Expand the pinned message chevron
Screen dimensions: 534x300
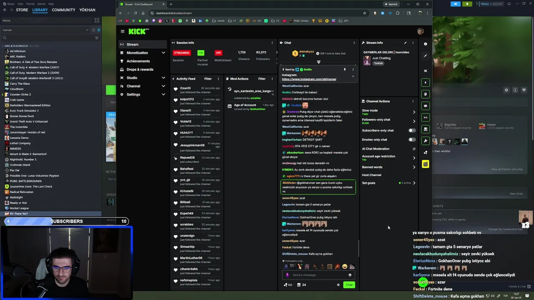coord(353,76)
